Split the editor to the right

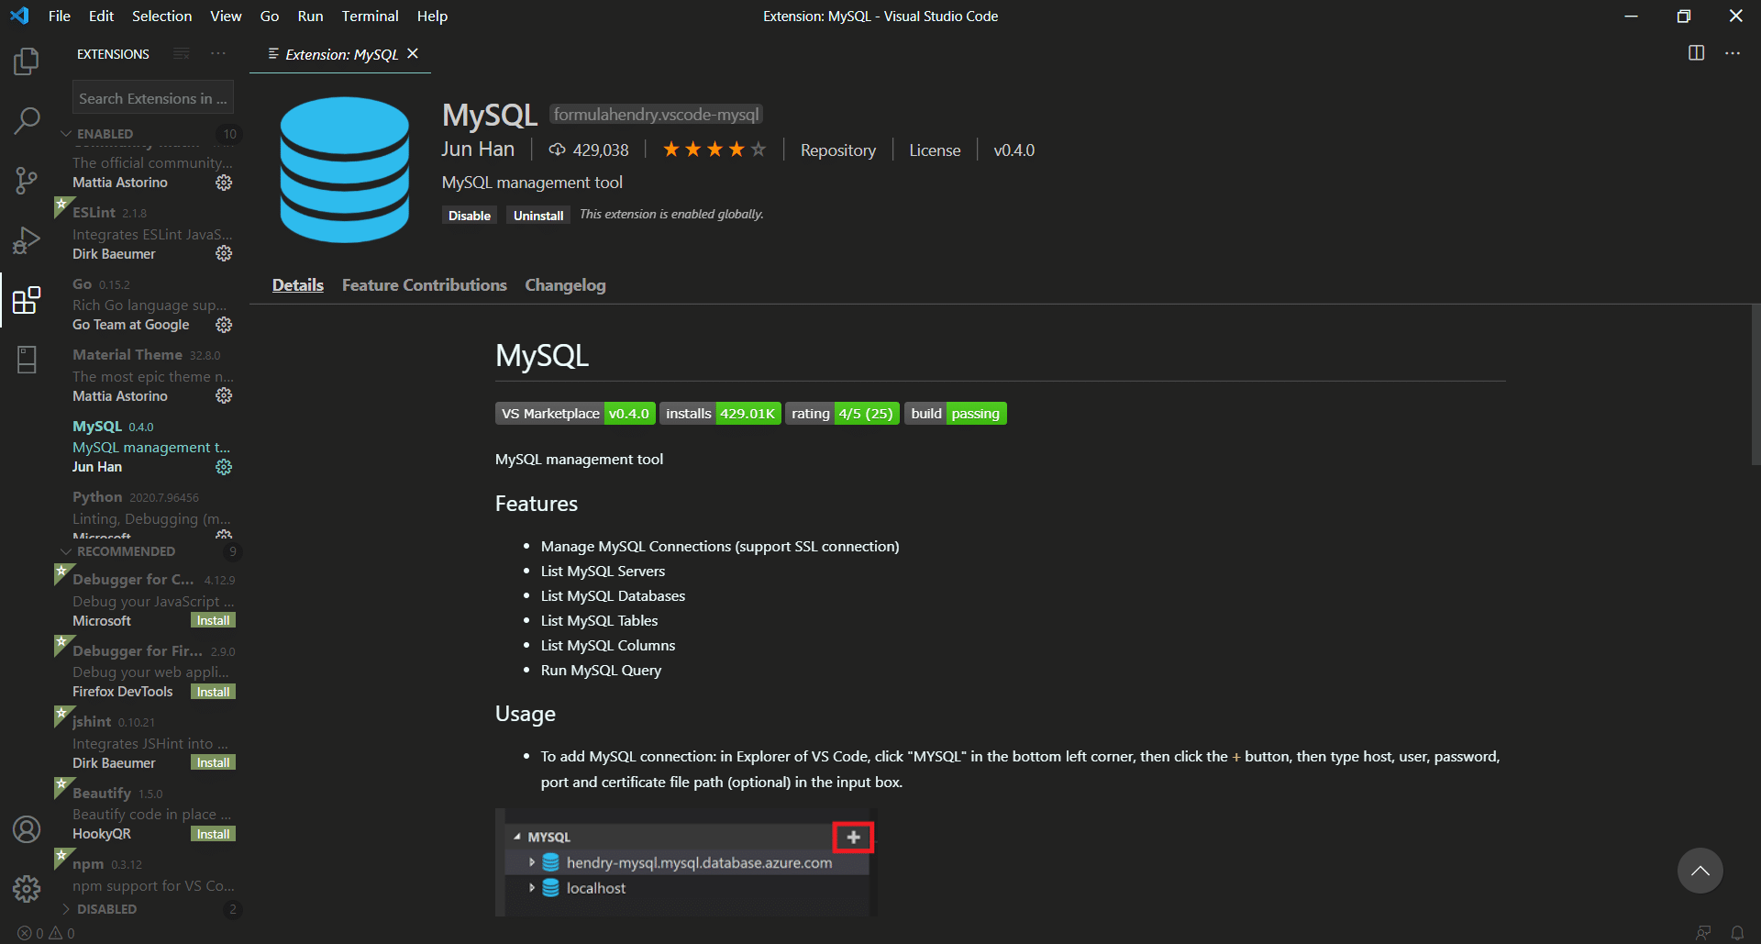point(1697,53)
